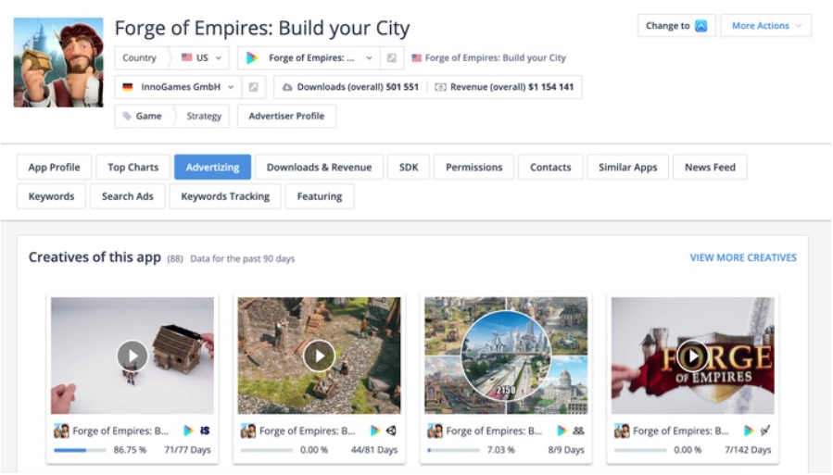Click the downloads cloud icon
The width and height of the screenshot is (833, 475).
(x=287, y=87)
